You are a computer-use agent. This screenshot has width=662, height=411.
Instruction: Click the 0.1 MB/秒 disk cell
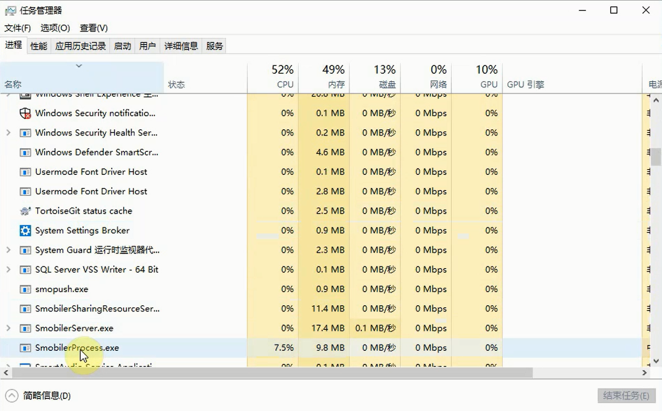(375, 328)
